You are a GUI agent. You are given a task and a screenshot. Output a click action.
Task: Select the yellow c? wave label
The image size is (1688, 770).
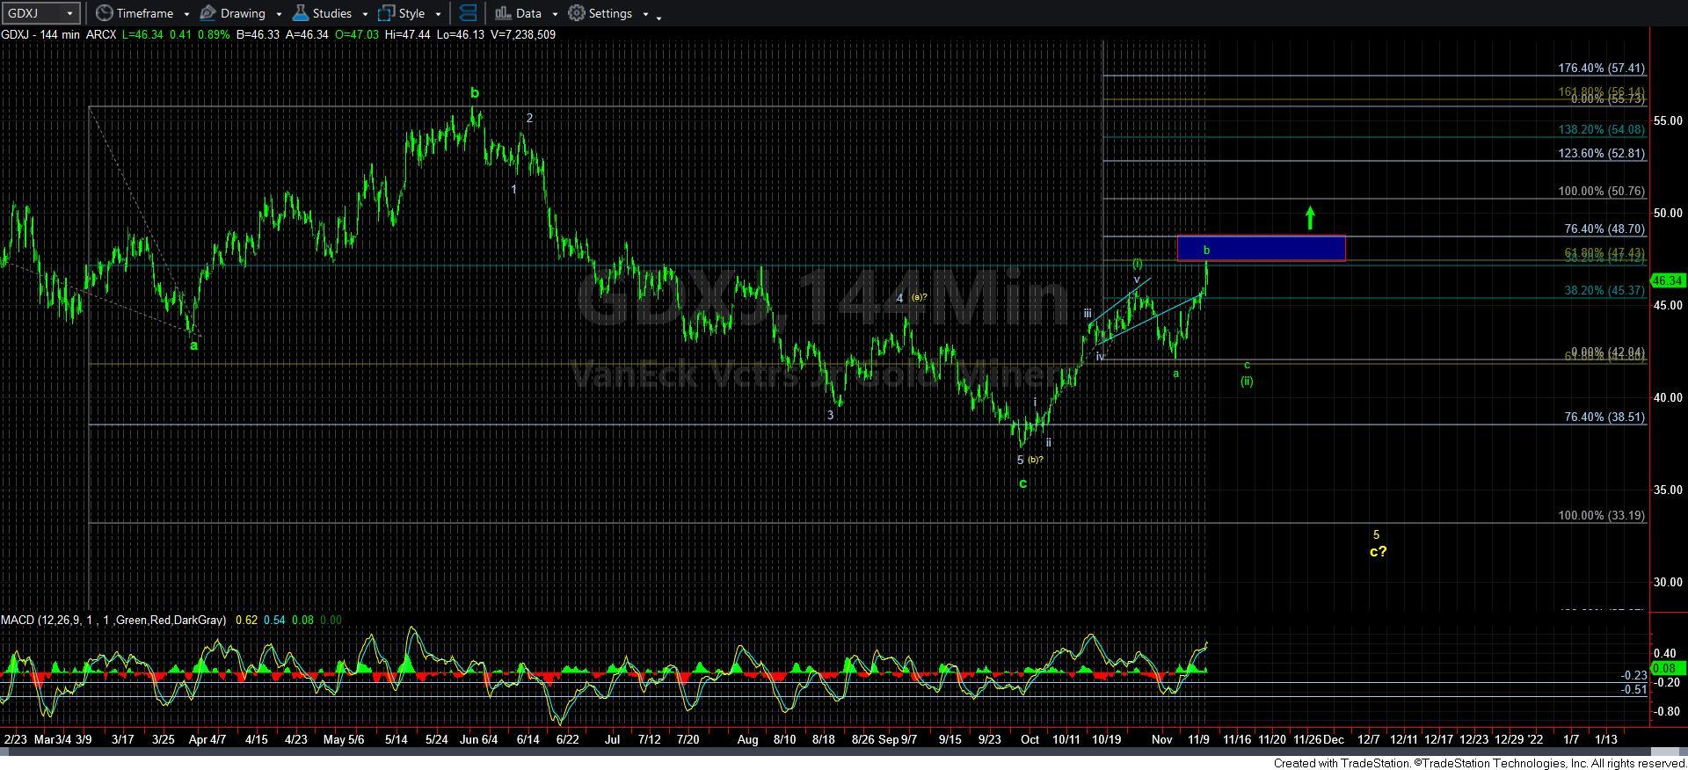(1378, 552)
